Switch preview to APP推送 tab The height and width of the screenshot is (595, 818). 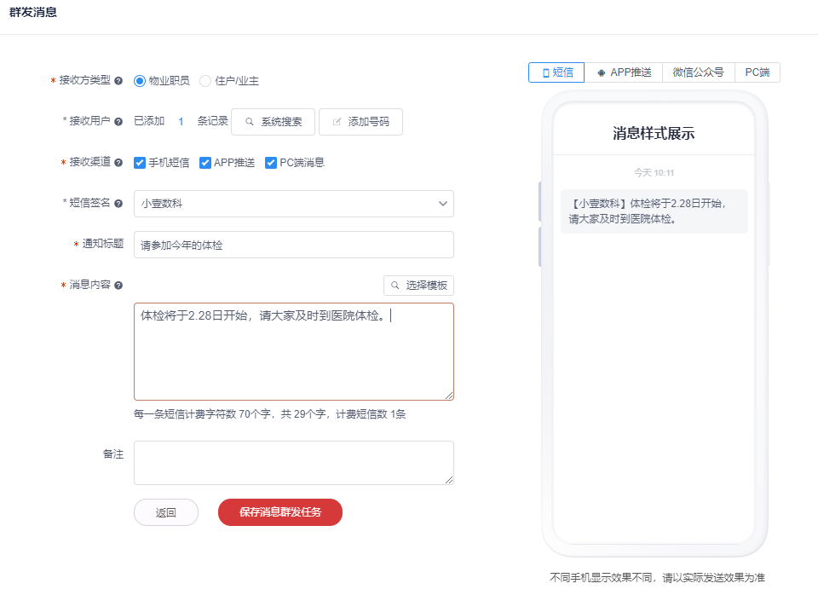coord(624,72)
